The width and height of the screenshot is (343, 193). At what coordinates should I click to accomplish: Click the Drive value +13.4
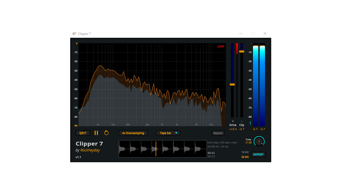click(x=233, y=129)
